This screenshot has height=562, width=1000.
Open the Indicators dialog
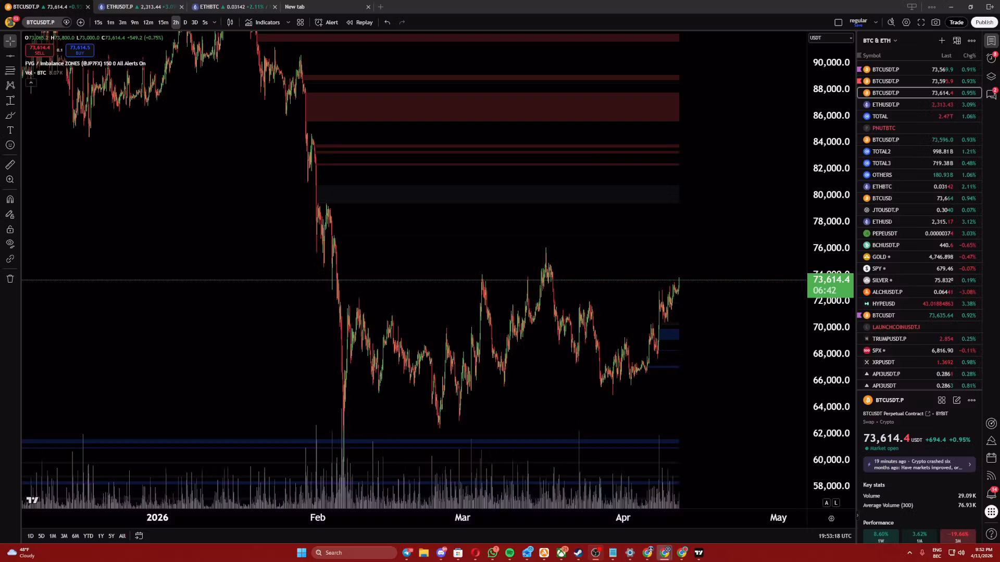(x=262, y=22)
